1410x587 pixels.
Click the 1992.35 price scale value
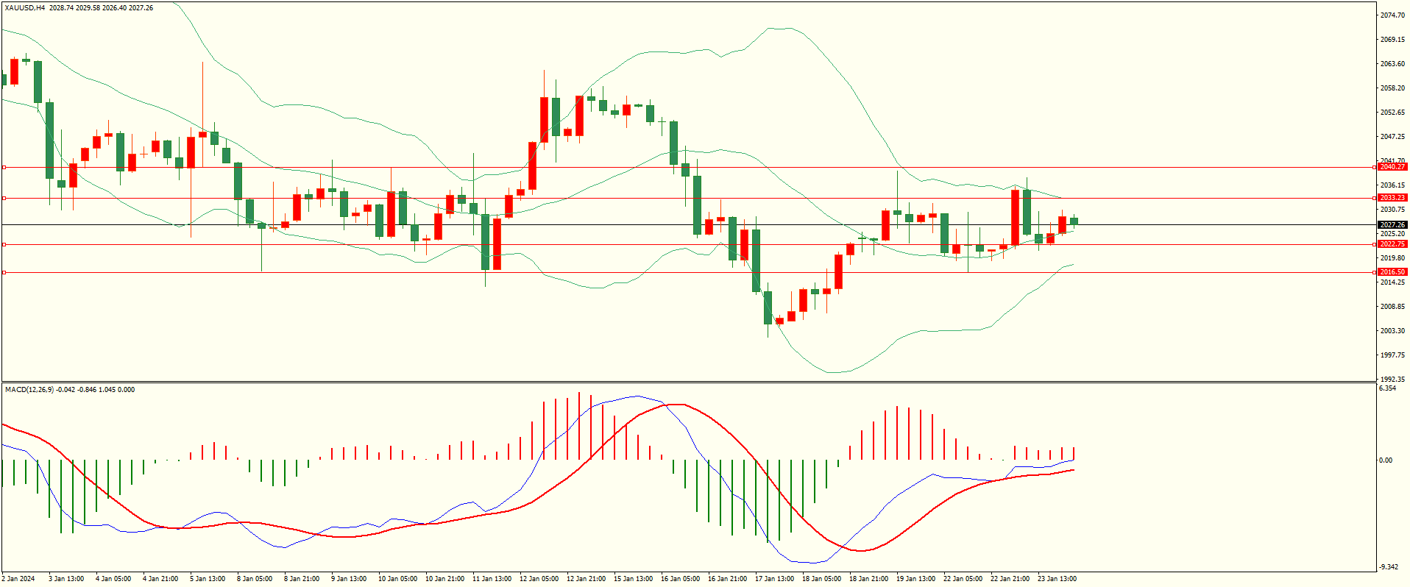tap(1391, 380)
